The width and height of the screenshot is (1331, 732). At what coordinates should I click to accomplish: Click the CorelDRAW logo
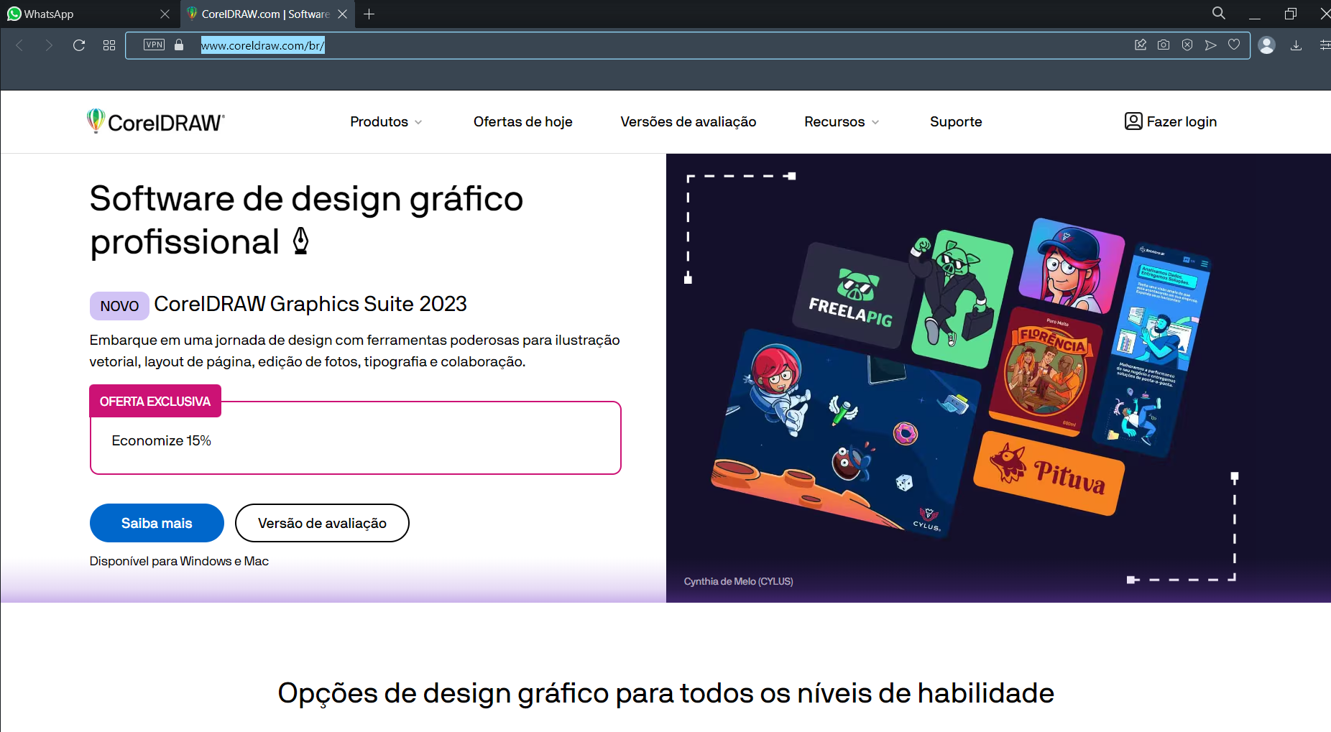156,121
